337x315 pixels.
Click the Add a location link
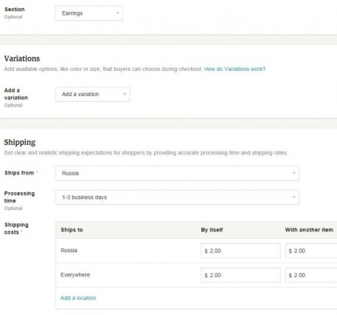(x=78, y=298)
